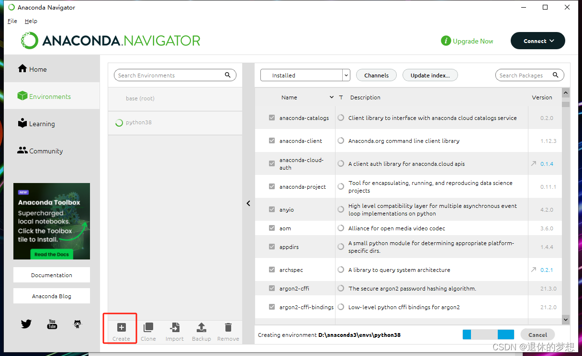Viewport: 582px width, 356px height.
Task: Toggle the anyio package checkbox
Action: tap(272, 209)
